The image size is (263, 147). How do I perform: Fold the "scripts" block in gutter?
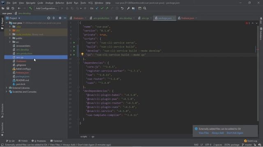[x=78, y=39]
